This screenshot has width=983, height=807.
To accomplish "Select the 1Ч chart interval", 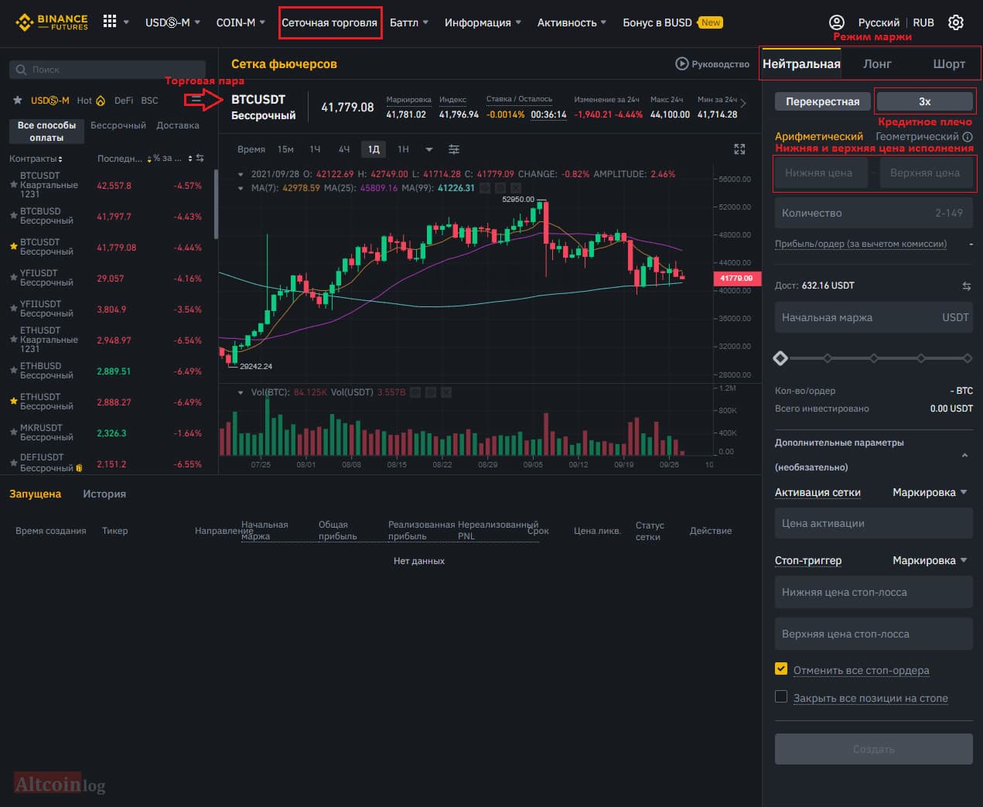I will pyautogui.click(x=315, y=149).
